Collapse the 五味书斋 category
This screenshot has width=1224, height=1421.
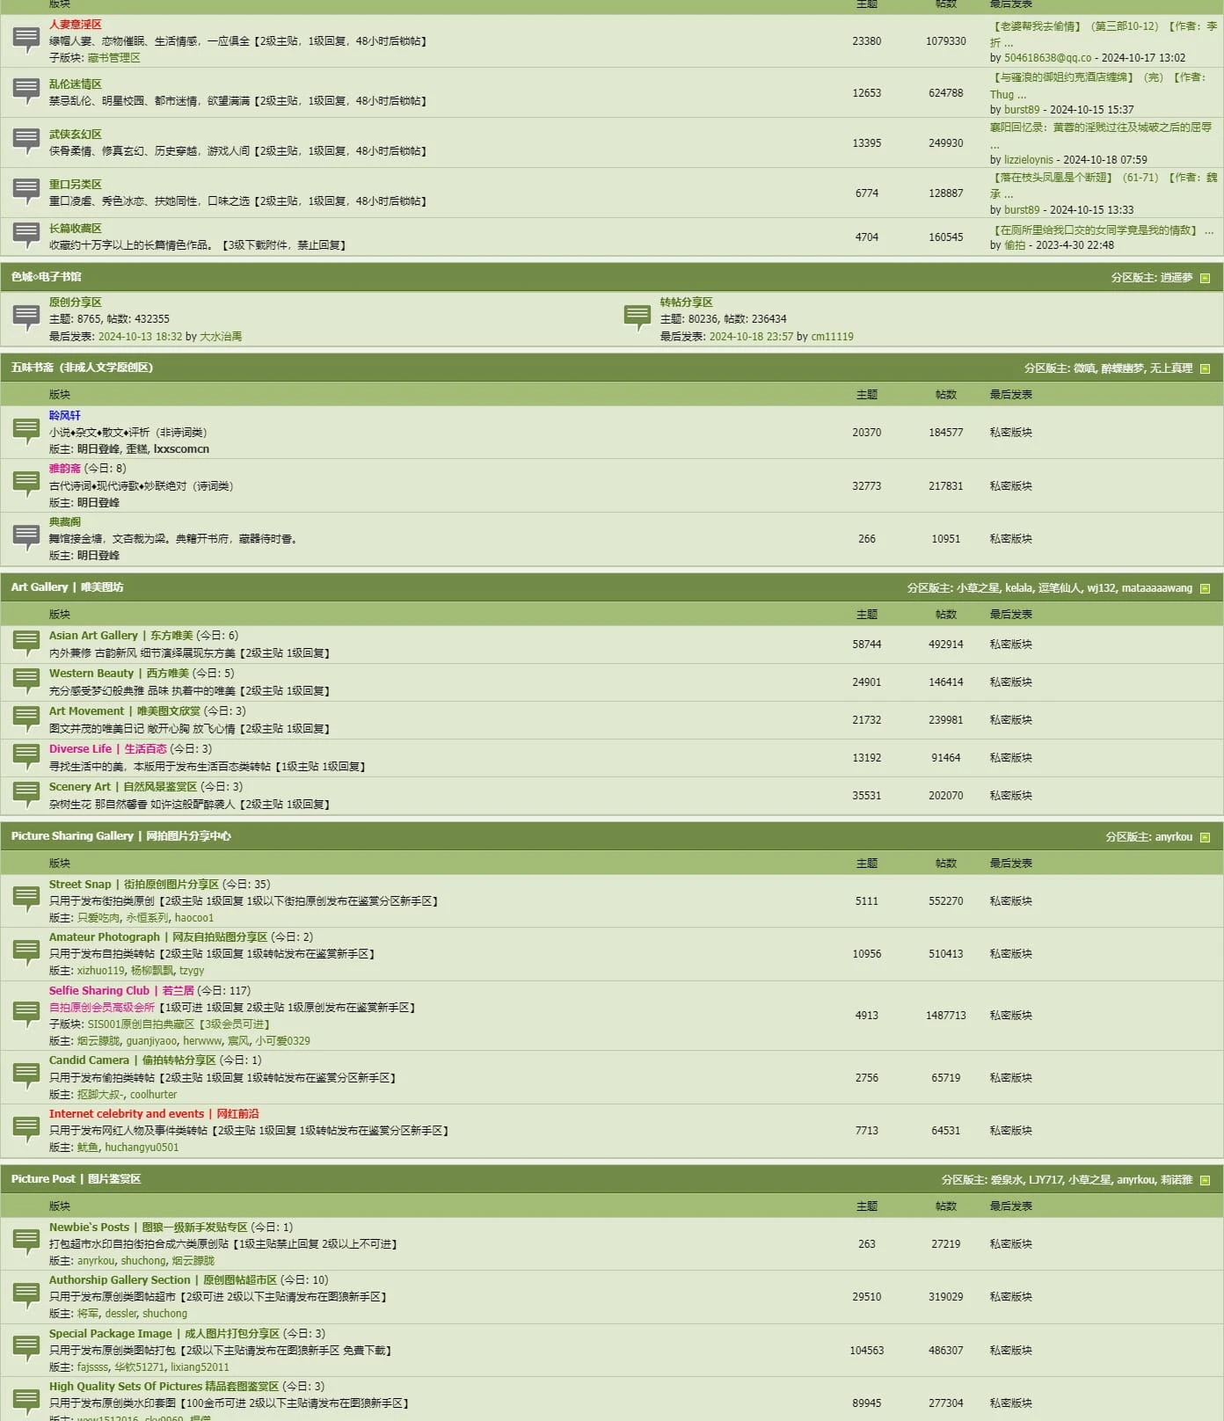tap(1205, 368)
